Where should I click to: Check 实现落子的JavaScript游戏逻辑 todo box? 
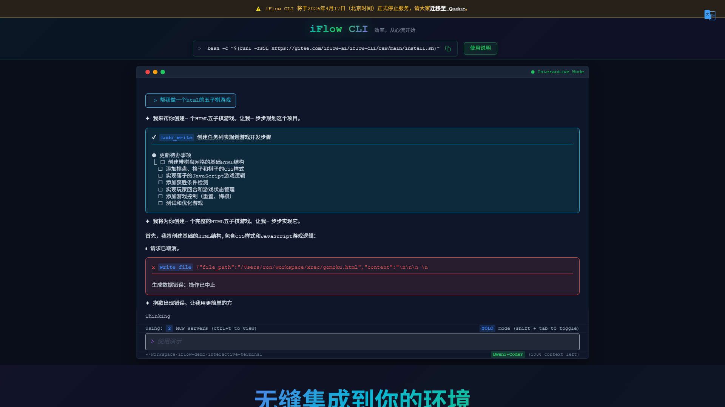pyautogui.click(x=160, y=176)
